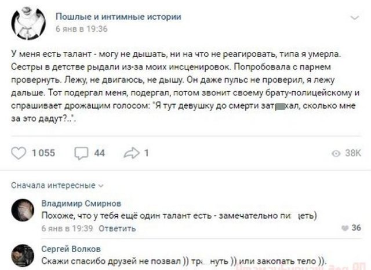The image size is (371, 270).
Task: Open the Пошлые и интимные истории group name
Action: 119,17
